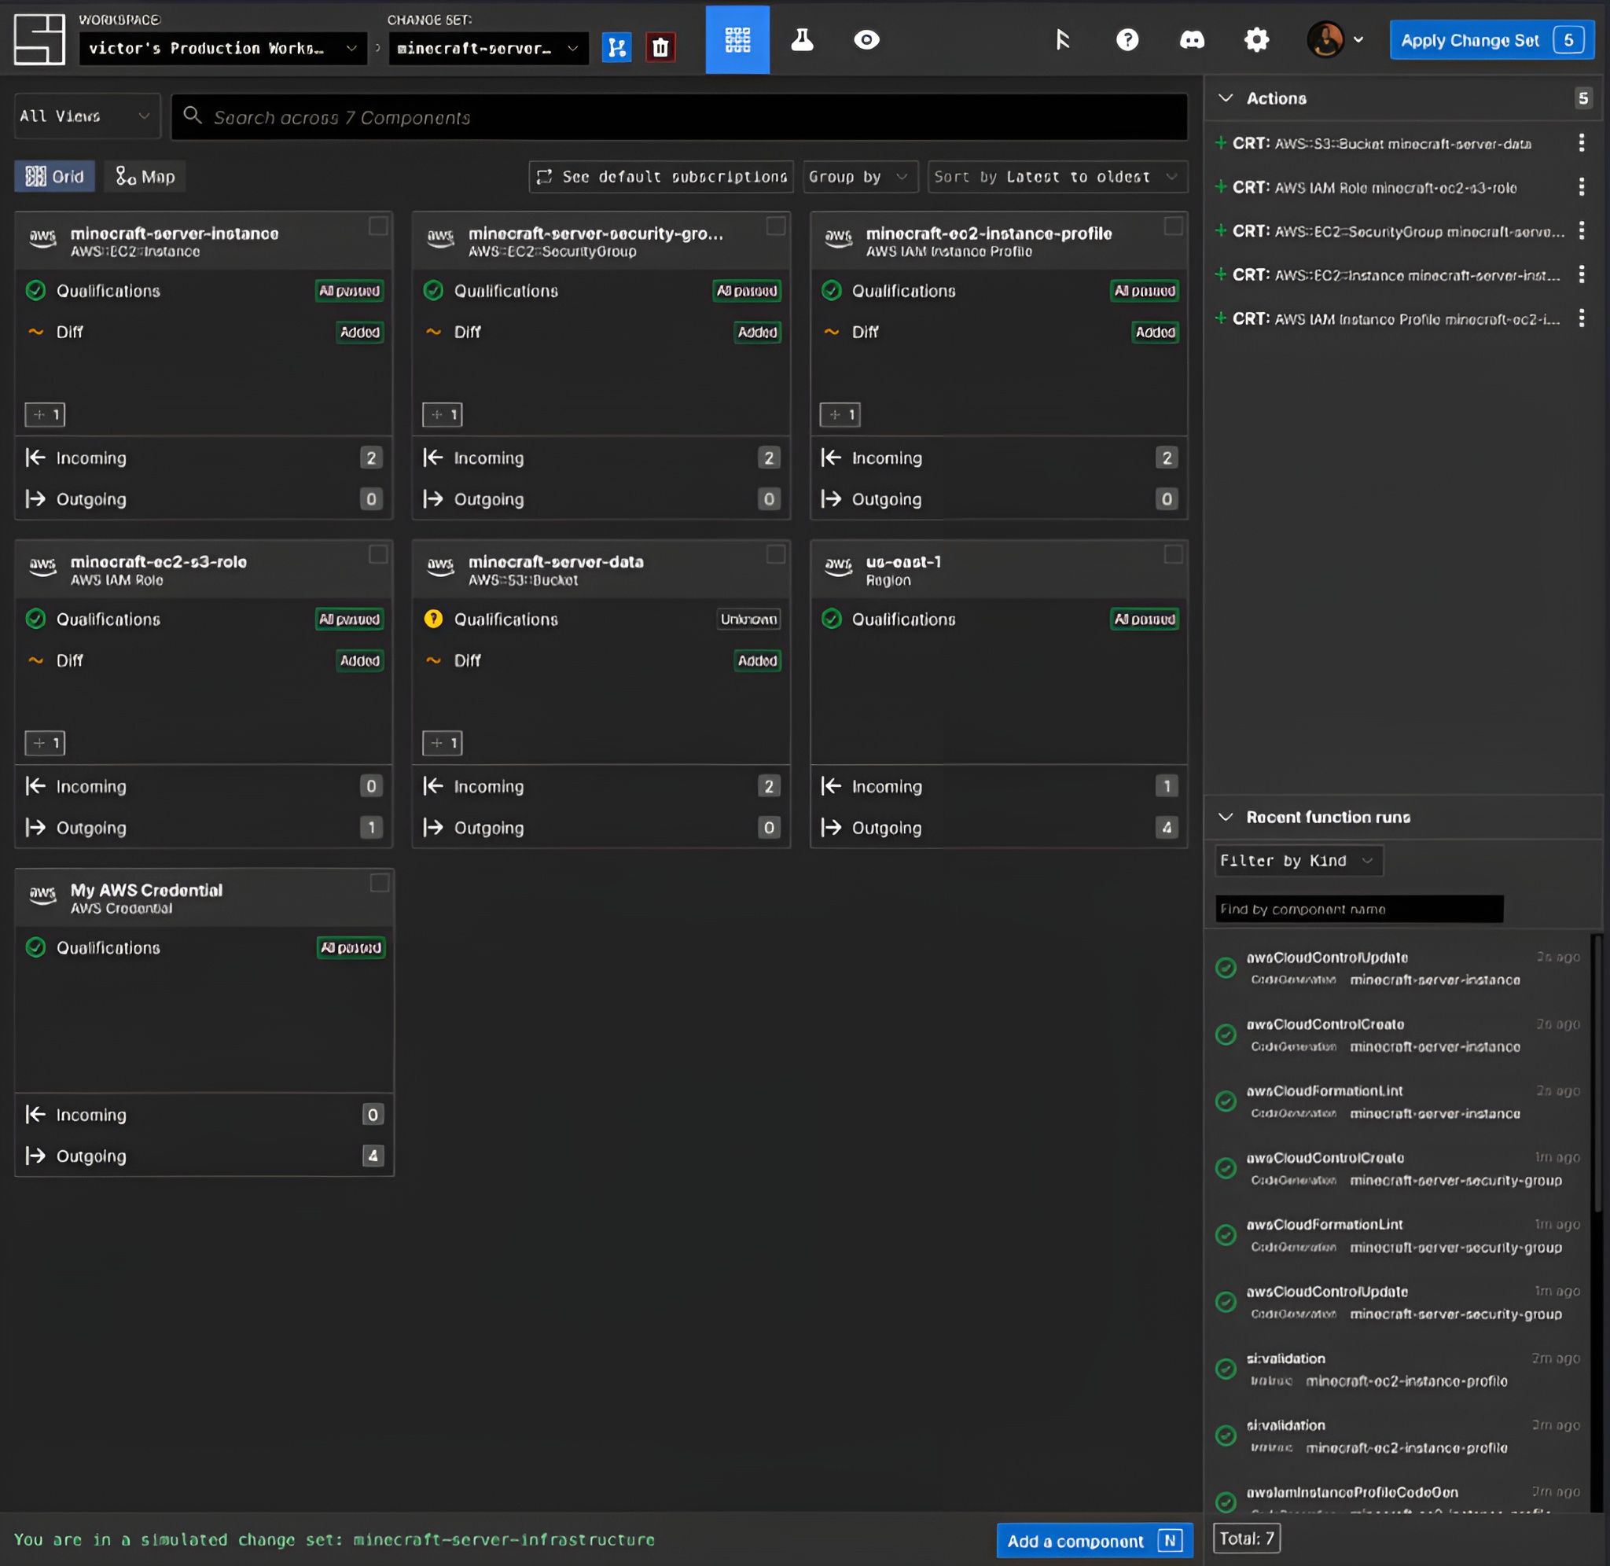Viewport: 1610px width, 1566px height.
Task: Click Qualifications row on minecraft-ec2-s3-role card
Action: (x=203, y=619)
